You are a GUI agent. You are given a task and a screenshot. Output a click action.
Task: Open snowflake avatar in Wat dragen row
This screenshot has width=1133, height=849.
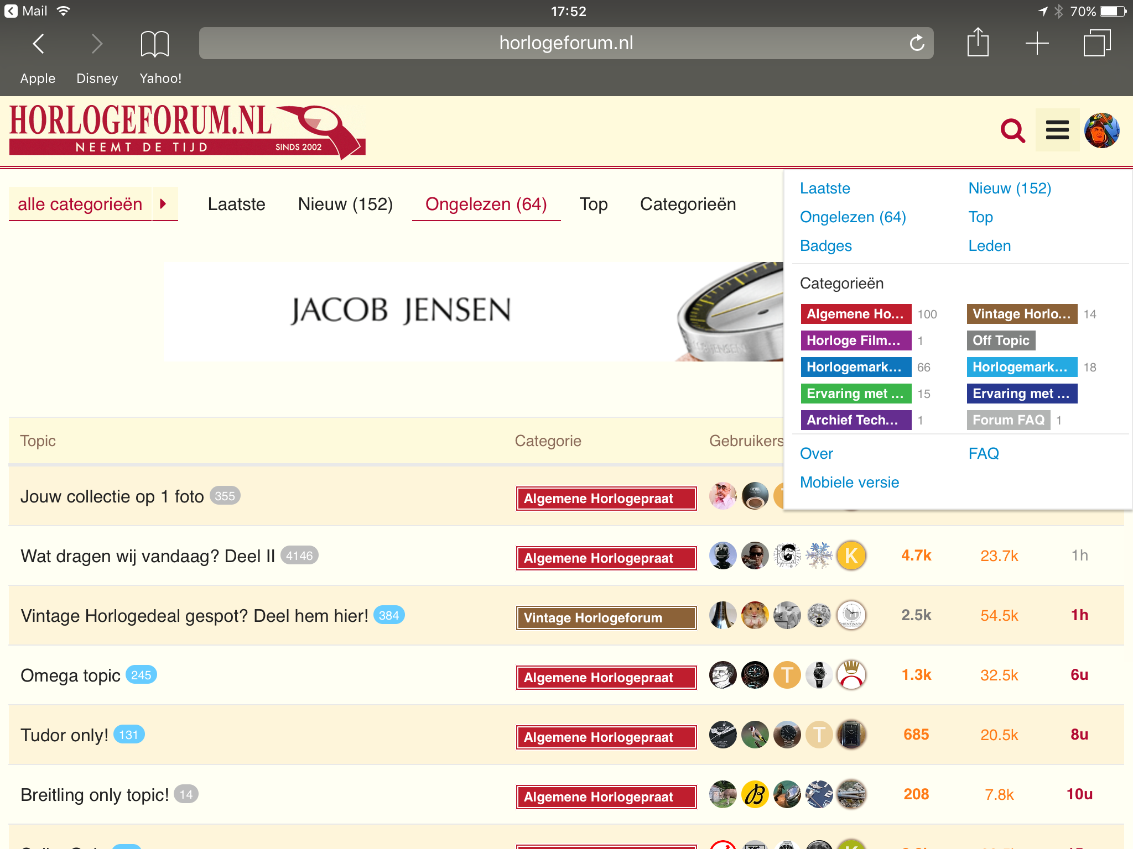click(x=819, y=555)
